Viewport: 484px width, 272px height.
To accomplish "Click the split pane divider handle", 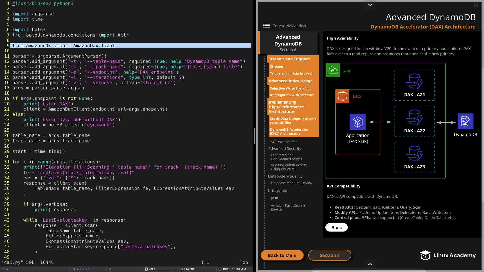I will [x=254, y=136].
